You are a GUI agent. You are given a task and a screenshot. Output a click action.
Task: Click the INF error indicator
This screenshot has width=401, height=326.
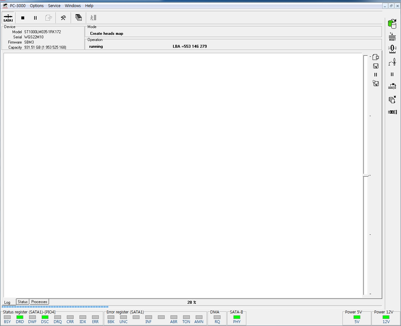tap(149, 317)
